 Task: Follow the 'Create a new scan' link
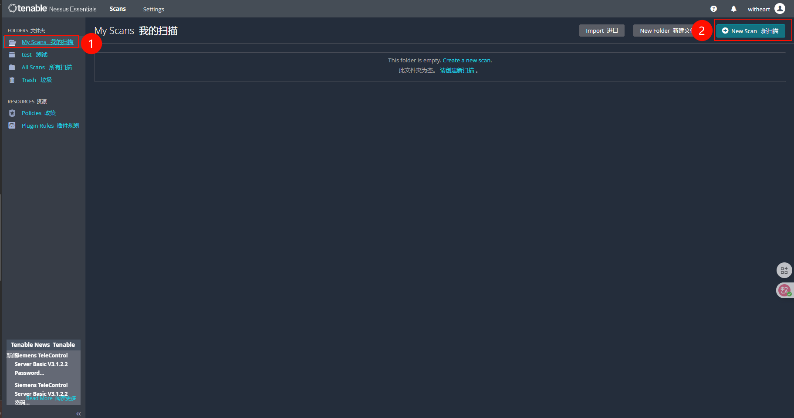466,61
